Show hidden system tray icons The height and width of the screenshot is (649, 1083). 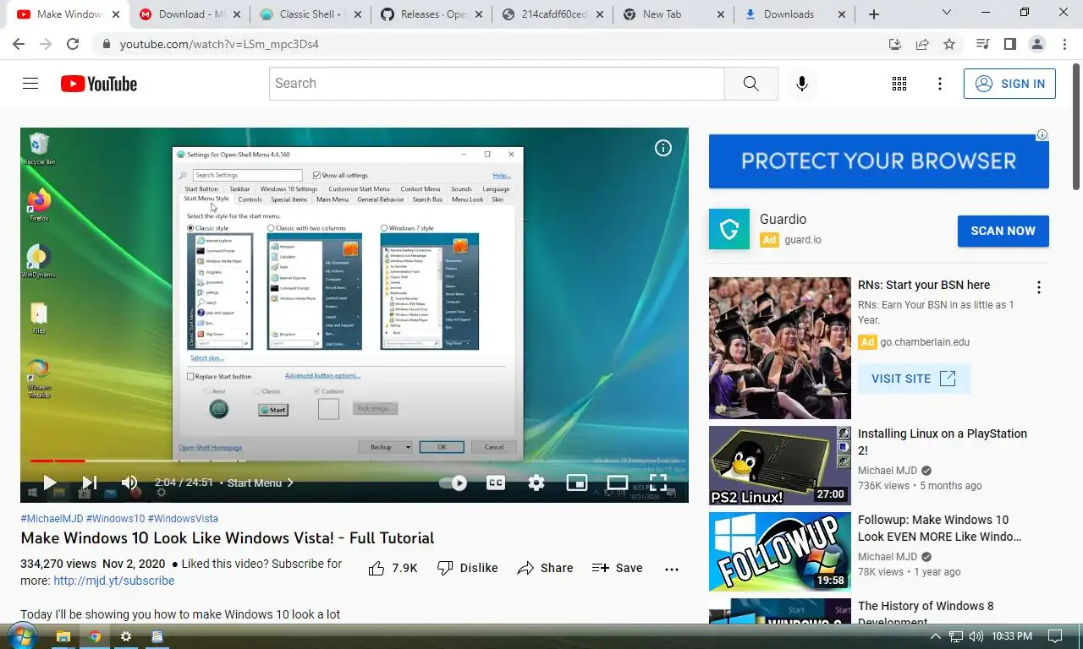point(935,636)
